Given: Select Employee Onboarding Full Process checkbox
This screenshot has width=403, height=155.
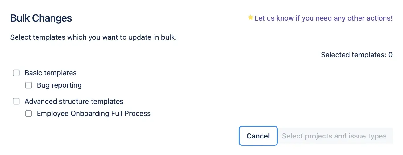Looking at the screenshot, I should click(x=29, y=113).
